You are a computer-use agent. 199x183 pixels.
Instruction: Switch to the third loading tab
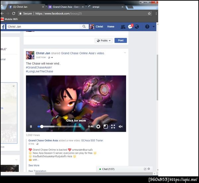tap(105, 7)
